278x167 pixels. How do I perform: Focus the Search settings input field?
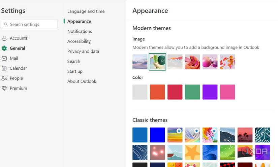pyautogui.click(x=29, y=24)
